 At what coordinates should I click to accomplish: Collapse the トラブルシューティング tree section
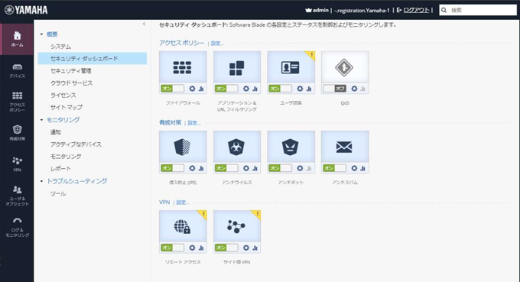tap(42, 181)
